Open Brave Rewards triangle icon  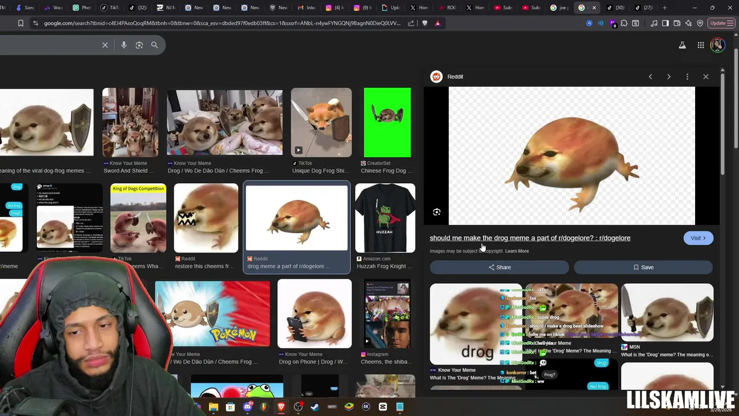pyautogui.click(x=438, y=23)
